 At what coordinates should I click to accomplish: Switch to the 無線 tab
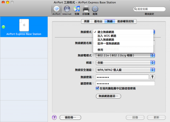pos(110,21)
